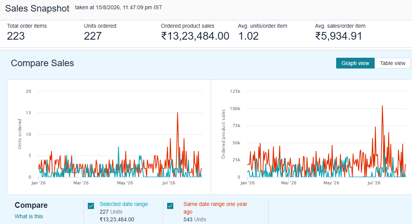
Task: Click the red peak in Units ordered chart
Action: pos(178,113)
